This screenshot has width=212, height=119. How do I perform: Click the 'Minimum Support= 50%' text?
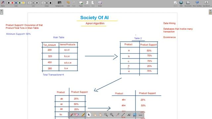pyautogui.click(x=19, y=34)
